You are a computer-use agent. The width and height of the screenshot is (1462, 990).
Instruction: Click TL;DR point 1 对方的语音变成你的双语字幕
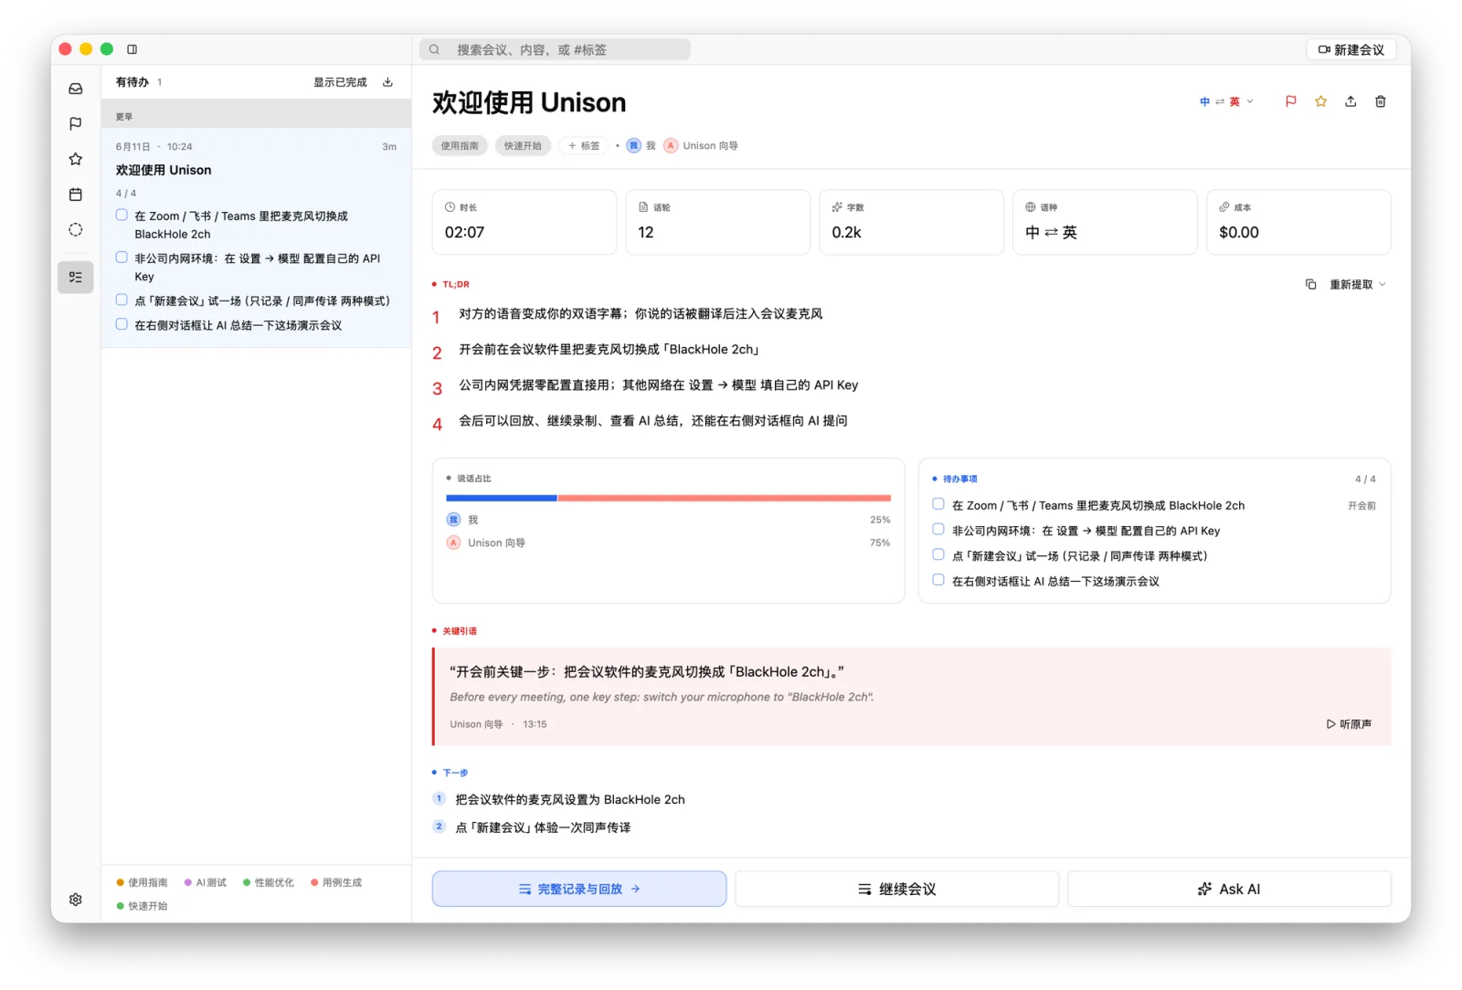(x=641, y=314)
